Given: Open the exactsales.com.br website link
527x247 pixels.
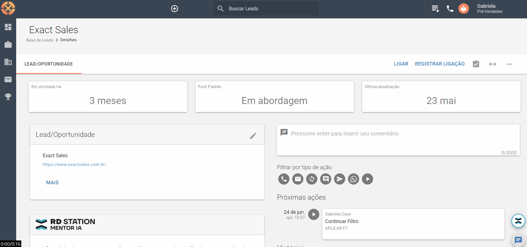Looking at the screenshot, I should (74, 164).
